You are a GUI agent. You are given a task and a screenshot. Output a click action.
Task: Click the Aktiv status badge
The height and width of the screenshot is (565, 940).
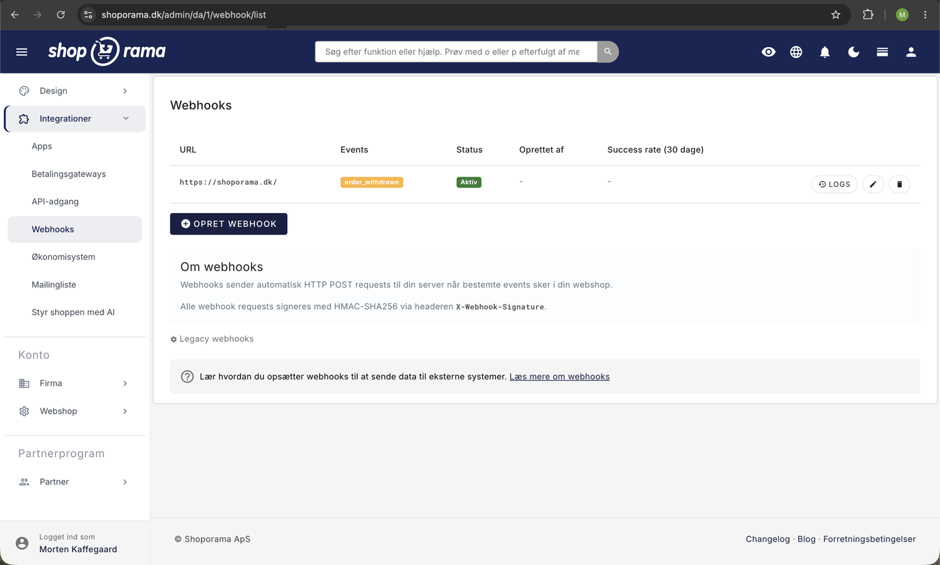click(x=469, y=182)
